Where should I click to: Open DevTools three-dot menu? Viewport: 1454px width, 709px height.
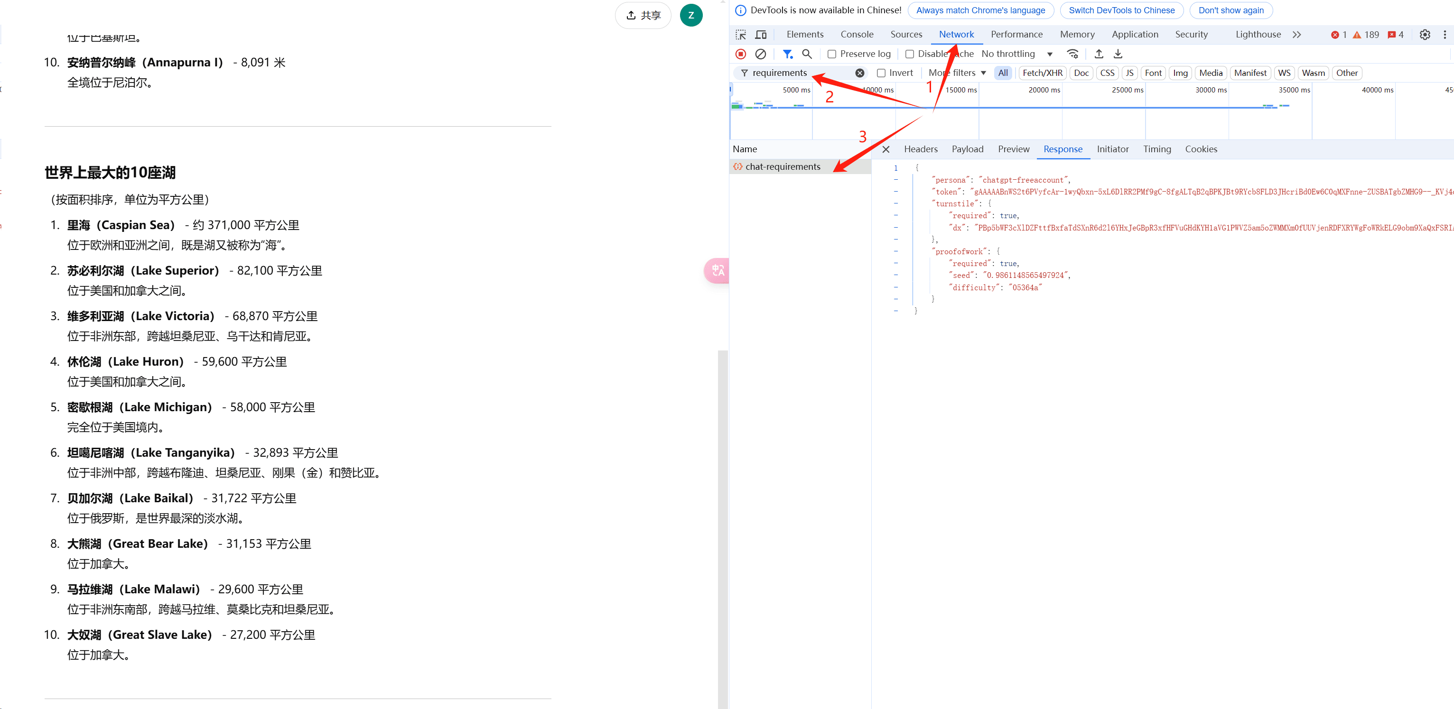1445,35
